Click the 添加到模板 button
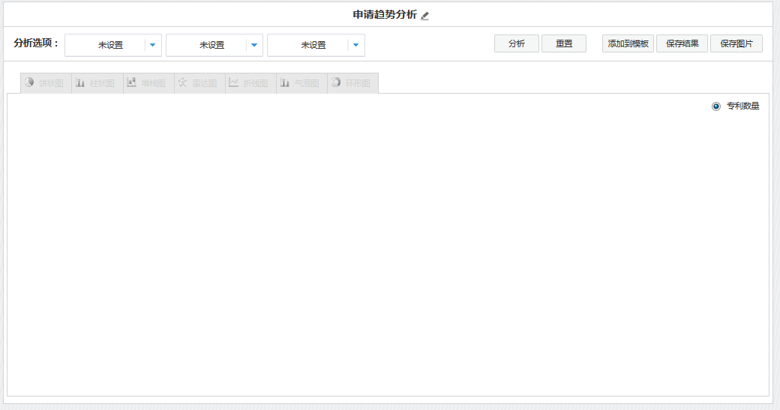The width and height of the screenshot is (780, 410). click(x=628, y=43)
